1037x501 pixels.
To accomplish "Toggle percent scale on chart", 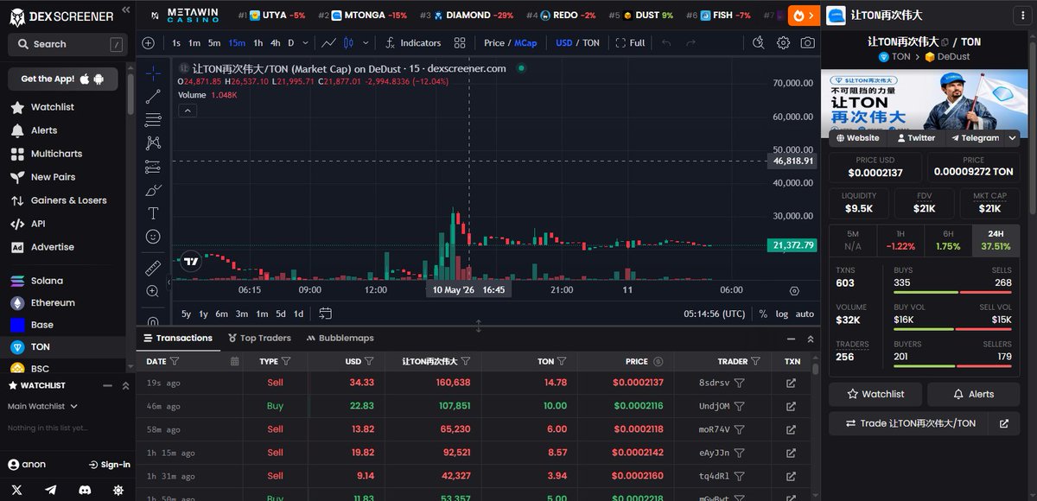I will coord(763,314).
